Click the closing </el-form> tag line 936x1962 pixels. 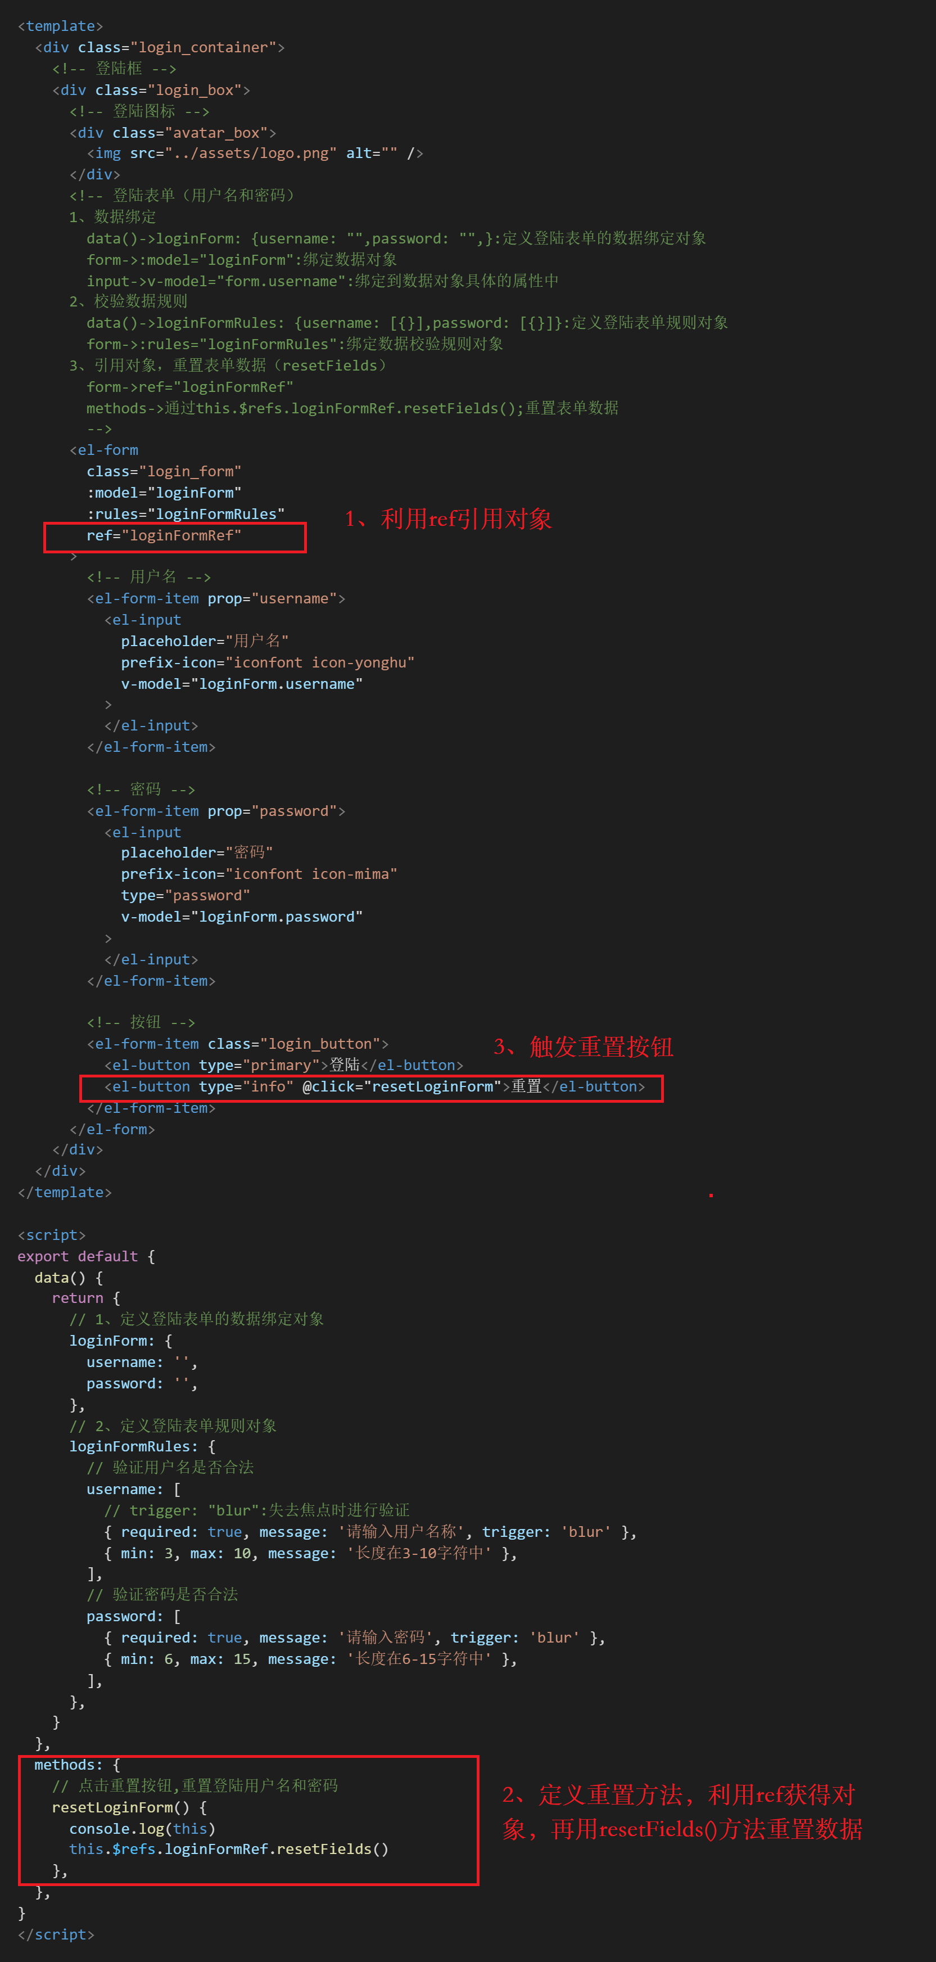(112, 1130)
